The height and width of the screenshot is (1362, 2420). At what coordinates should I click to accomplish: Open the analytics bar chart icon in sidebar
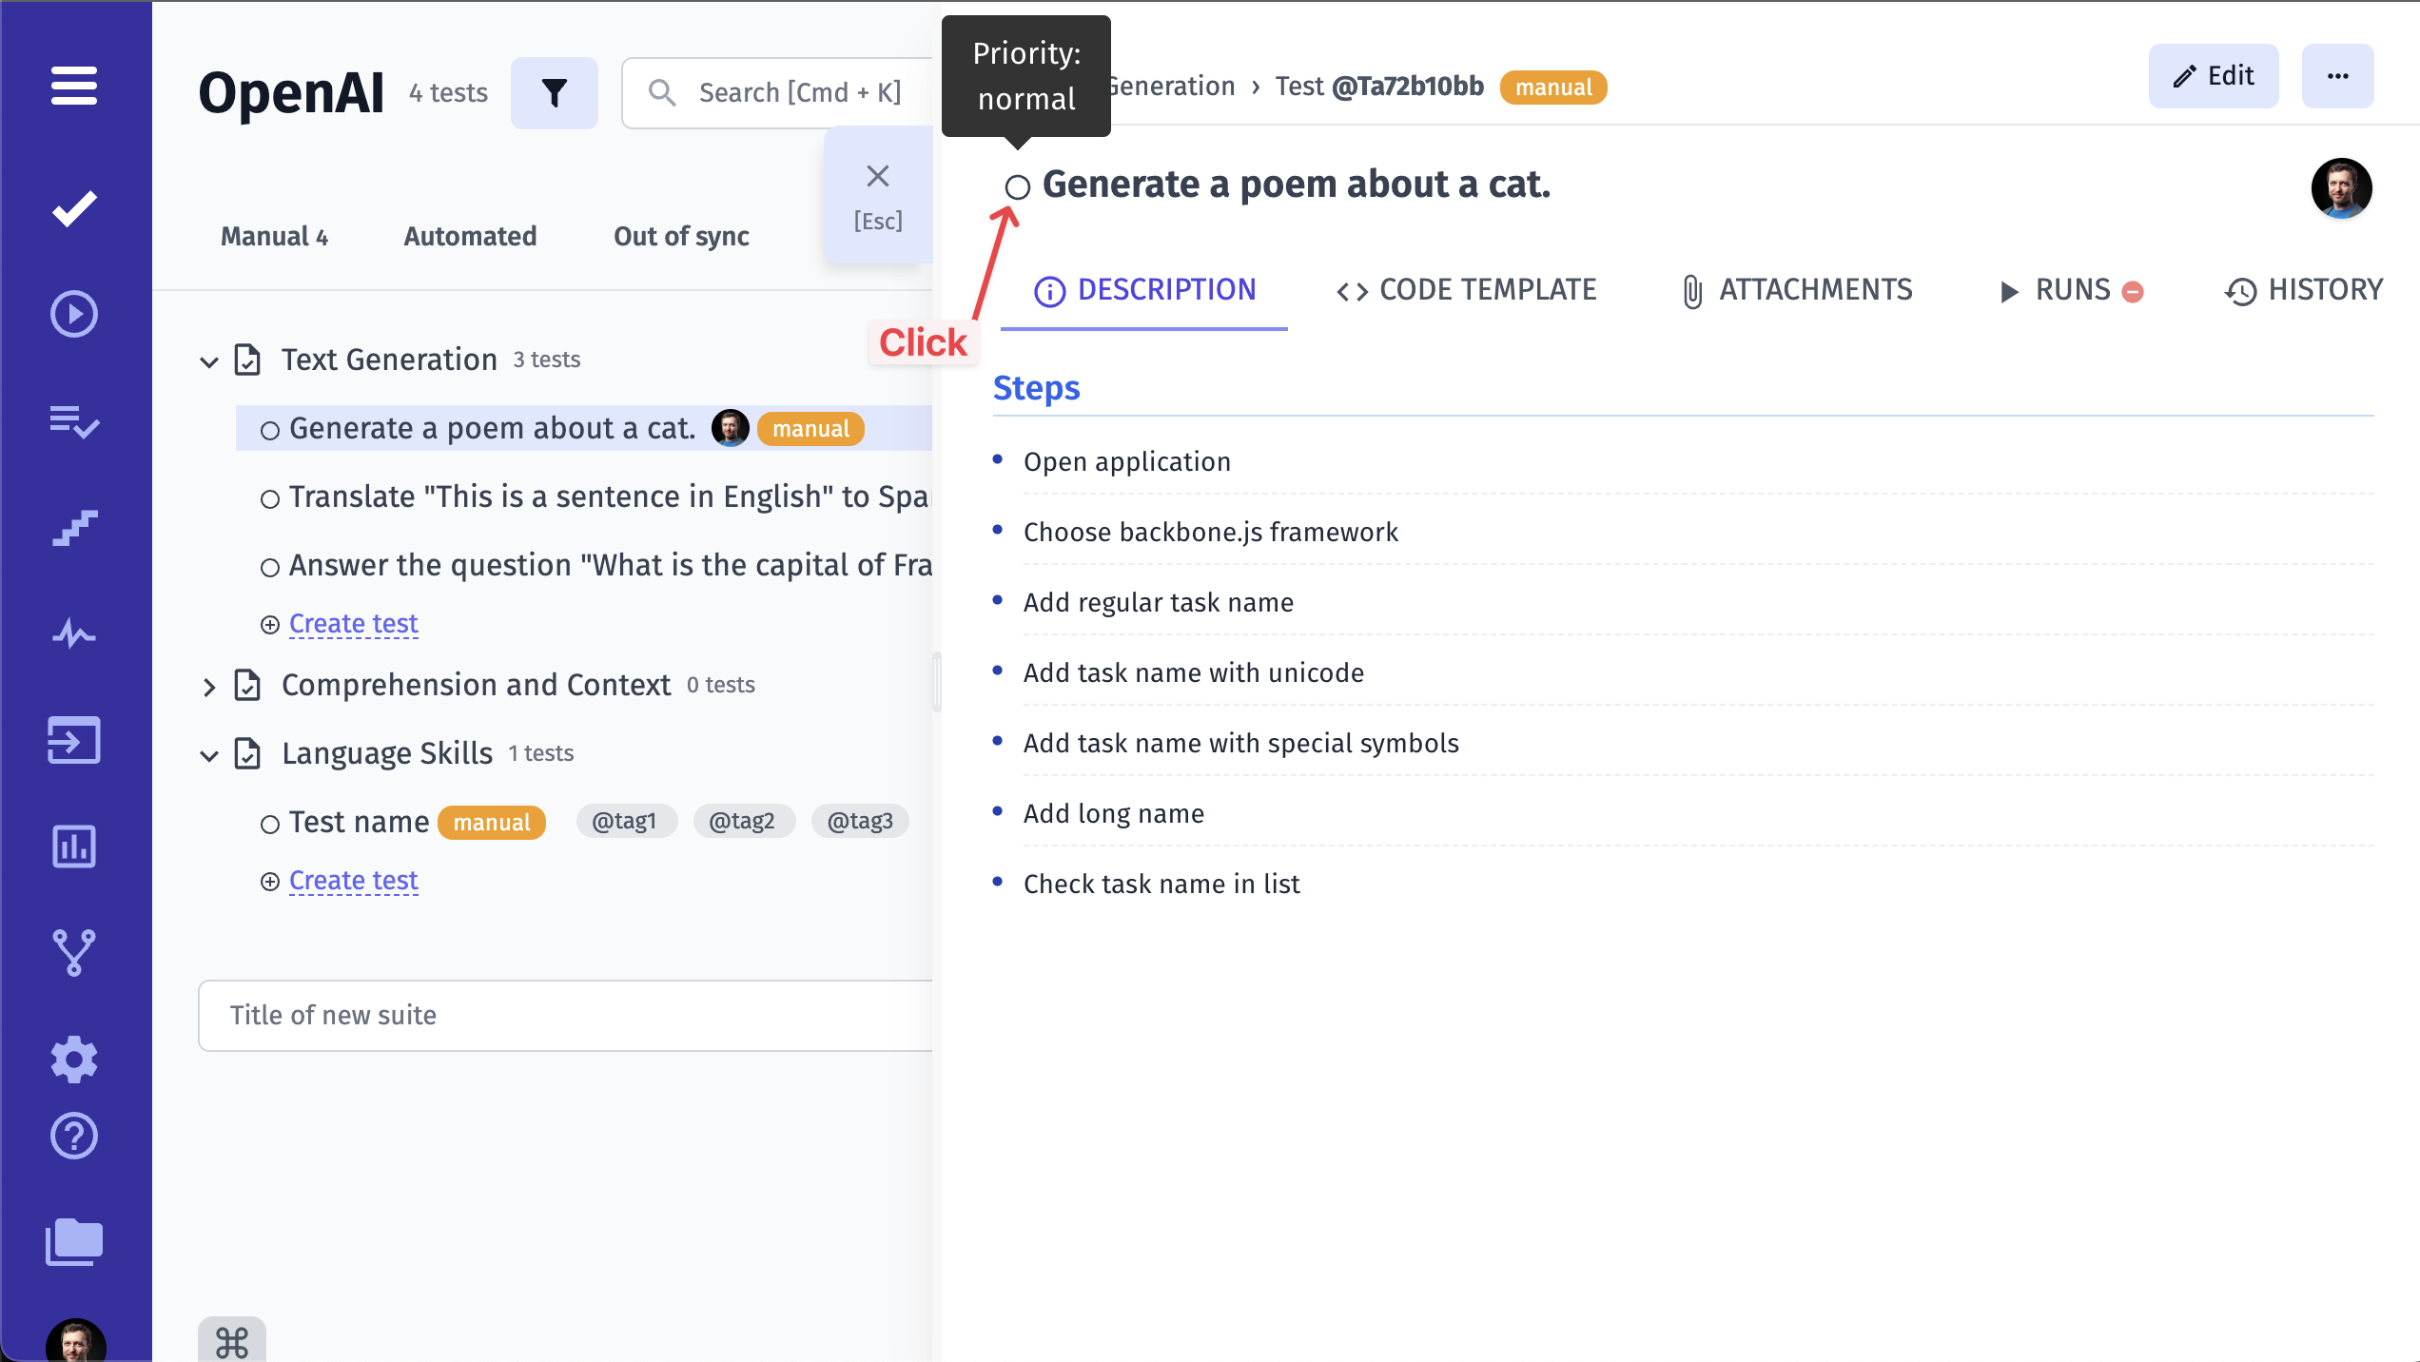[73, 846]
